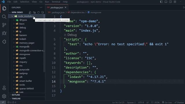Open the Selection menu
Viewport: 185px width, 104px height.
coord(25,2)
